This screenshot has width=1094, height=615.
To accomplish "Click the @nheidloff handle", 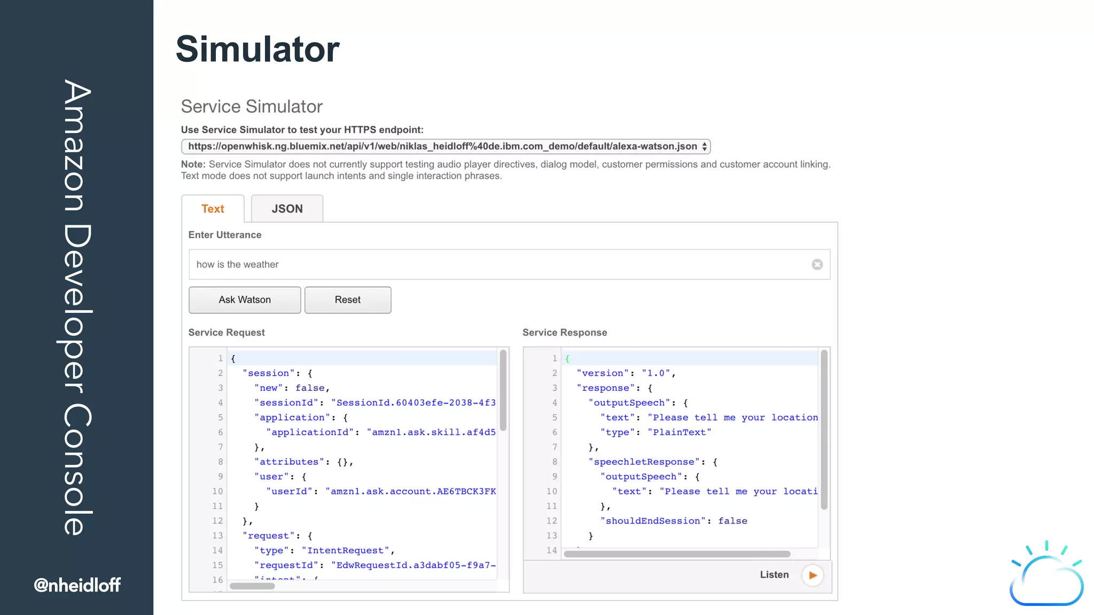I will [x=77, y=585].
